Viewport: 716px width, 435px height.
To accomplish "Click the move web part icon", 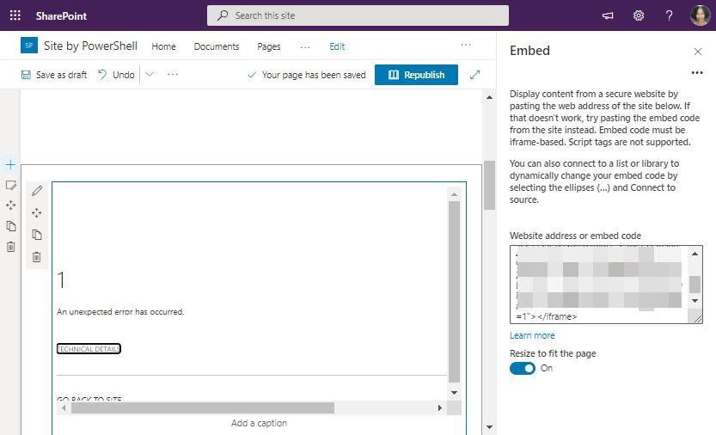I will point(37,212).
